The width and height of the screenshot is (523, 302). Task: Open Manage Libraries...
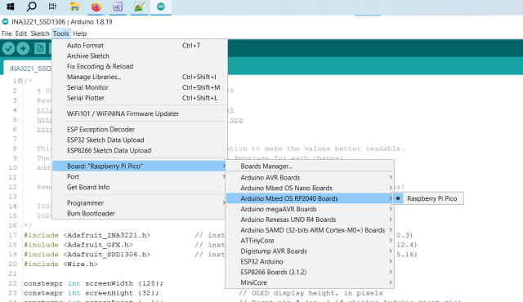click(140, 77)
